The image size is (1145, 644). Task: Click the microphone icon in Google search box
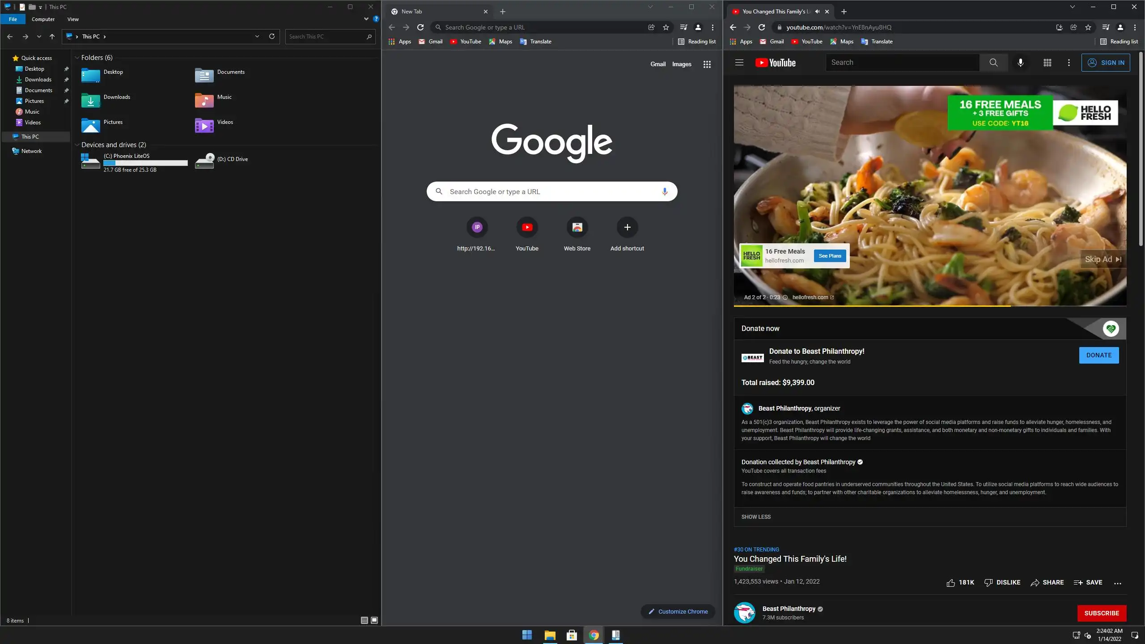[665, 191]
